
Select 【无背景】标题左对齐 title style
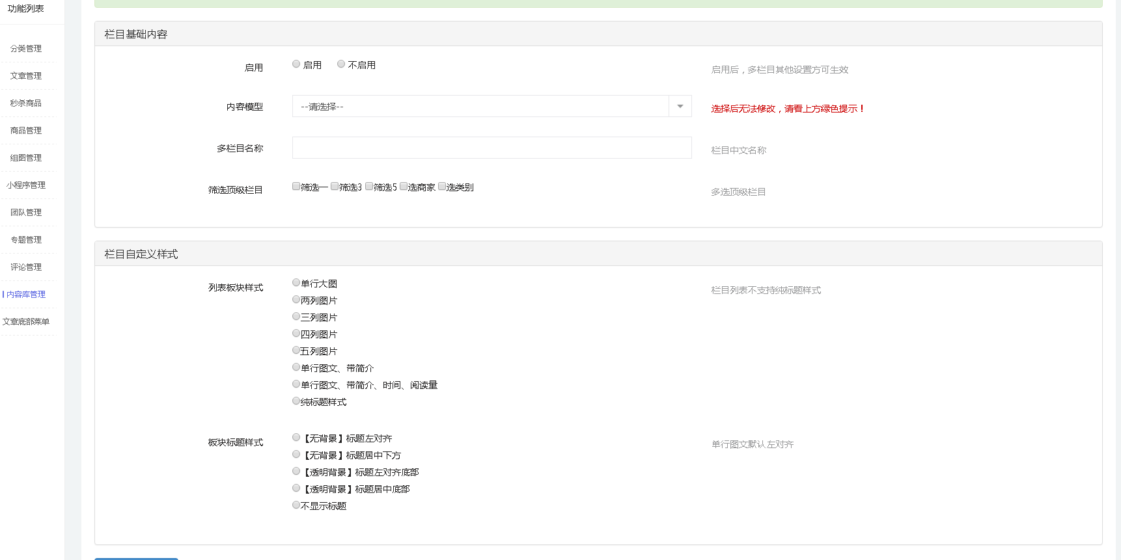coord(296,438)
